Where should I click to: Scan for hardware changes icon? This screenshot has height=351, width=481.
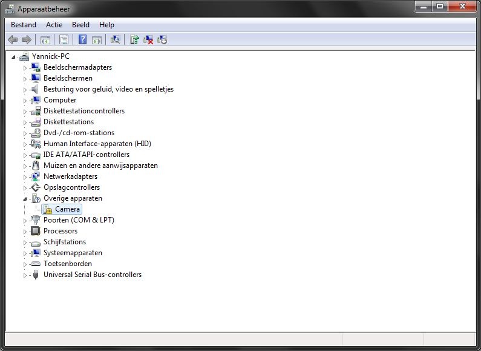tap(116, 39)
